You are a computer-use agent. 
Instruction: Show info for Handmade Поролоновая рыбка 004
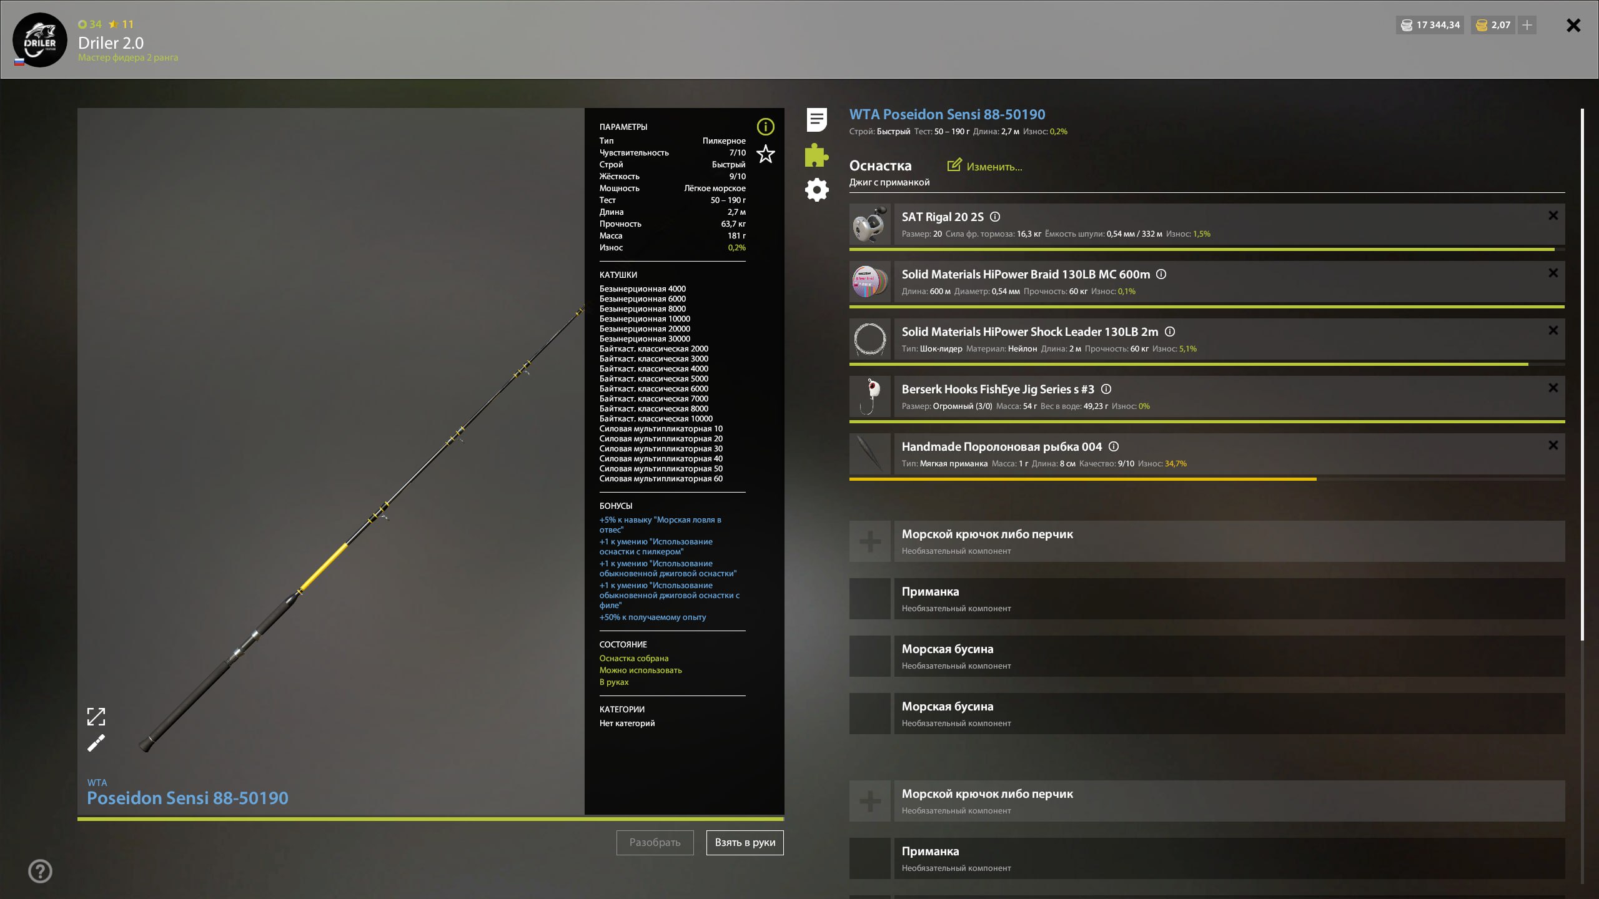point(1114,446)
